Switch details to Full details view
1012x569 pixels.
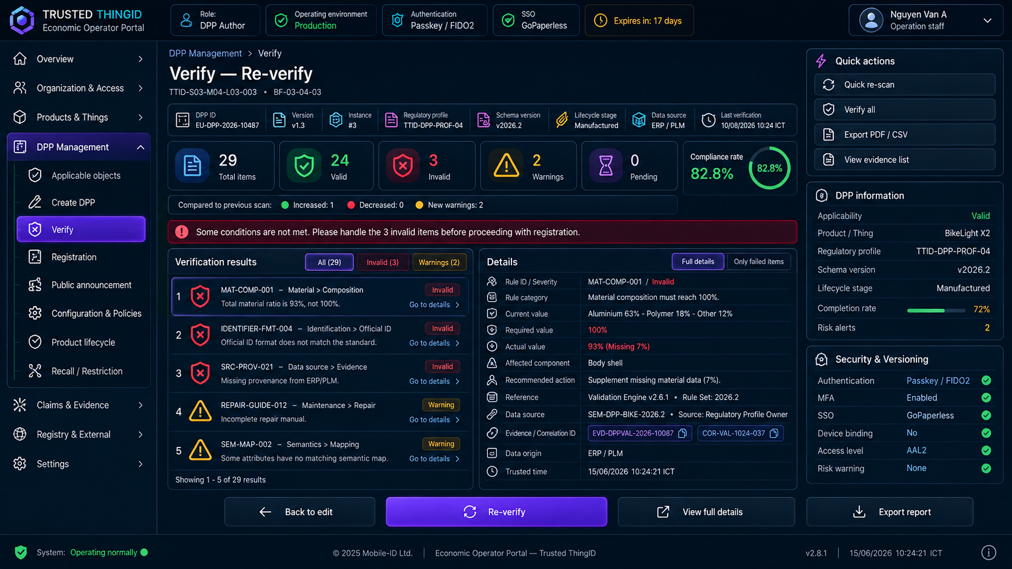(x=698, y=262)
